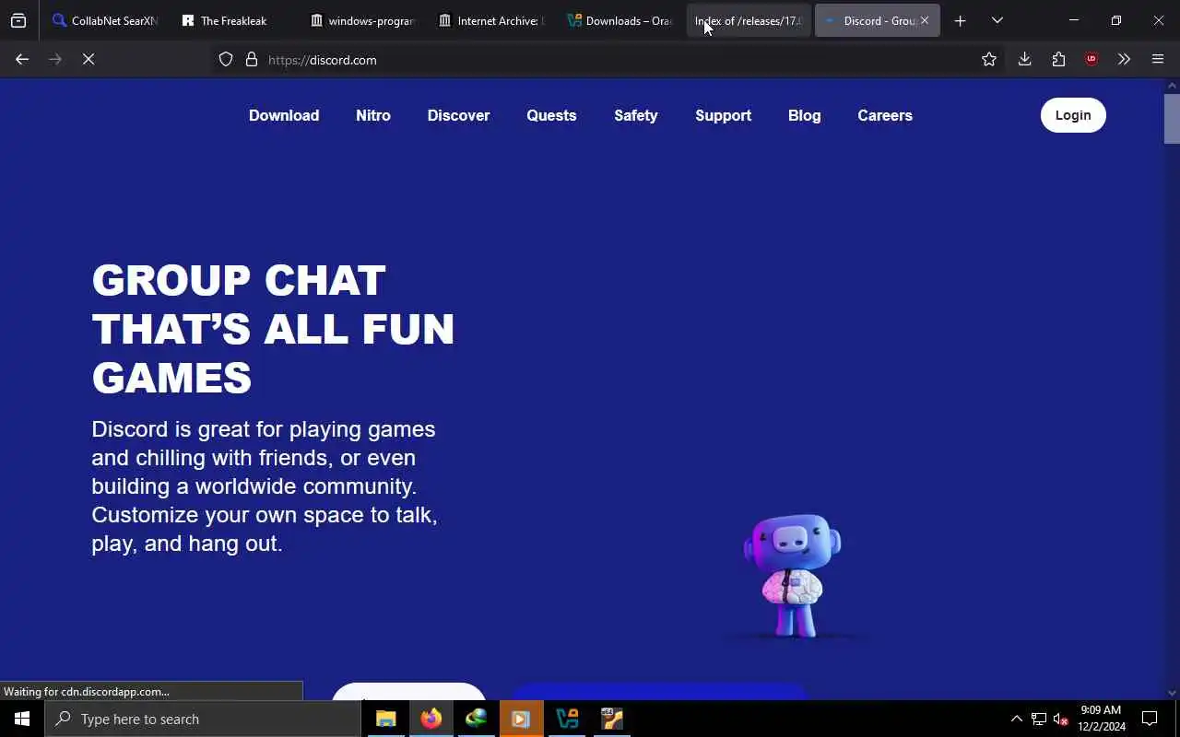
Task: Open Safety nav link
Action: pyautogui.click(x=636, y=115)
